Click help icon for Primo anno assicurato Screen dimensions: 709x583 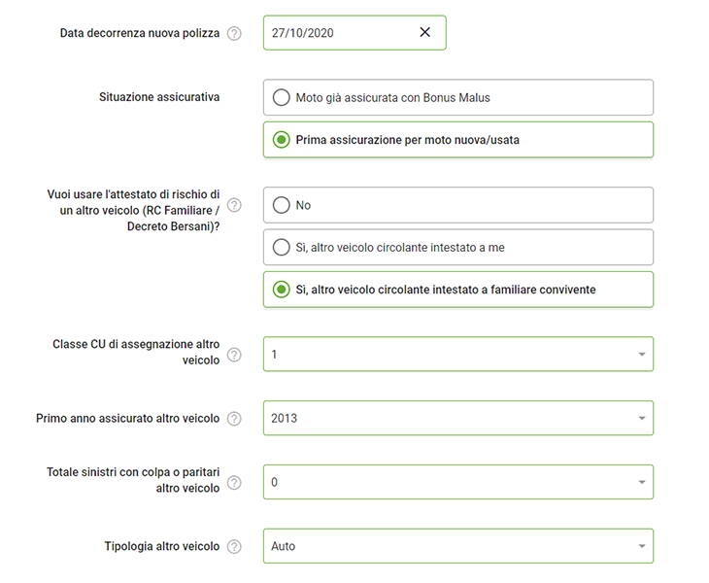pyautogui.click(x=234, y=419)
